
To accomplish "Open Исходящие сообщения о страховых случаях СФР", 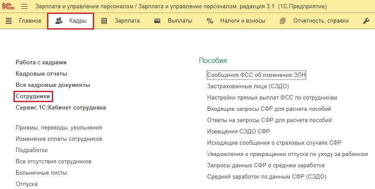I will pyautogui.click(x=274, y=143).
